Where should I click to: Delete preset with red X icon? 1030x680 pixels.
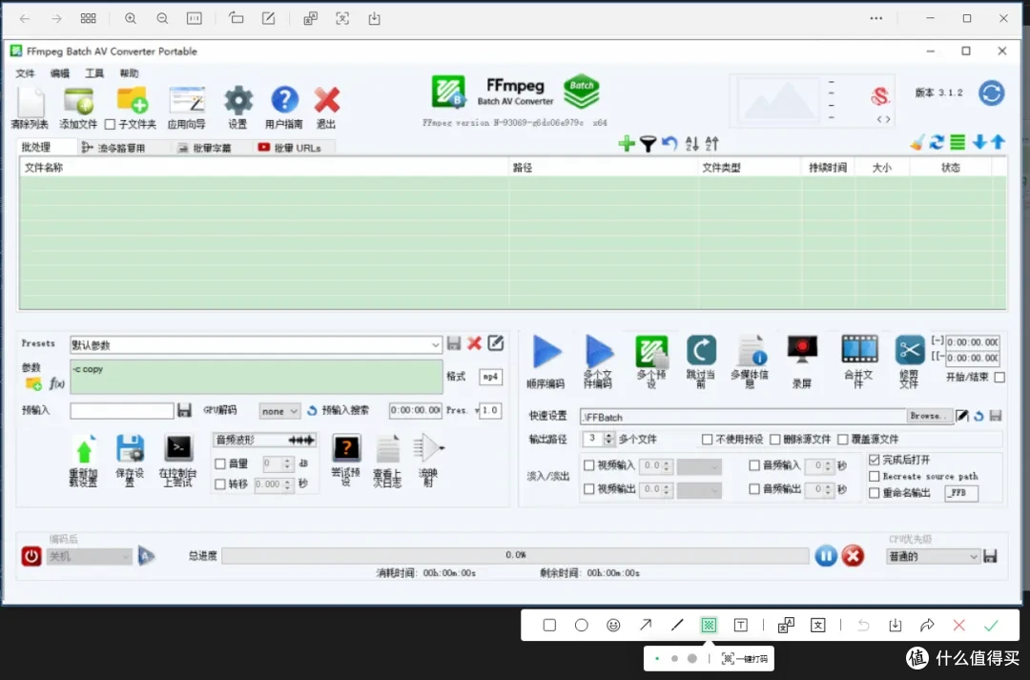click(474, 343)
